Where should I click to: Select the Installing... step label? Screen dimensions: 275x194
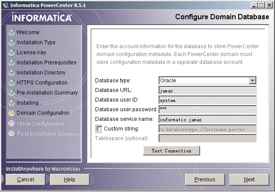coord(29,103)
